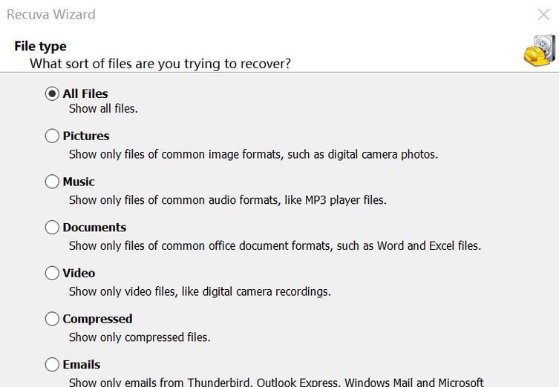Click the Recuva Wizard title text
The image size is (559, 387).
(x=51, y=15)
